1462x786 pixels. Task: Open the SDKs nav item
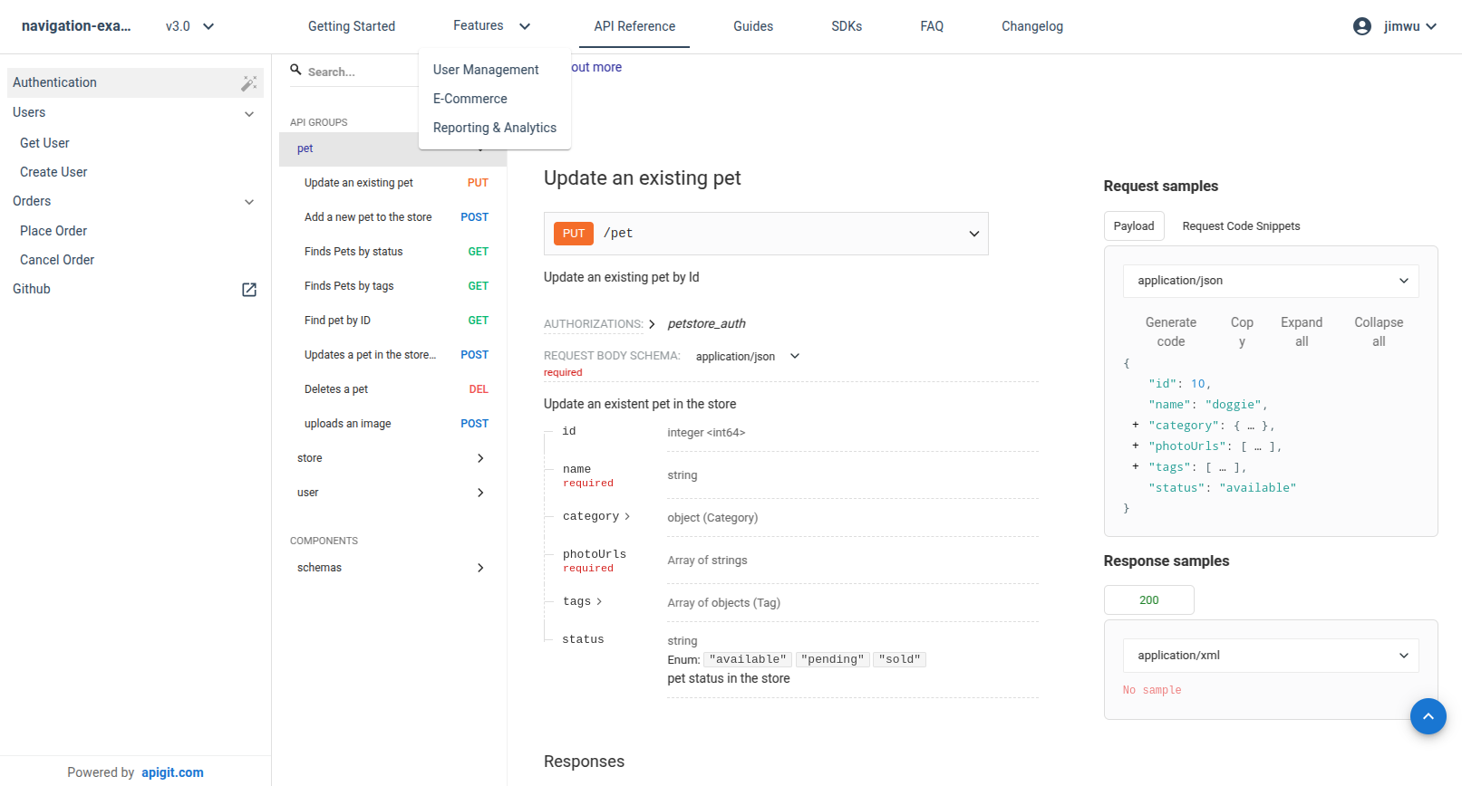click(x=847, y=26)
